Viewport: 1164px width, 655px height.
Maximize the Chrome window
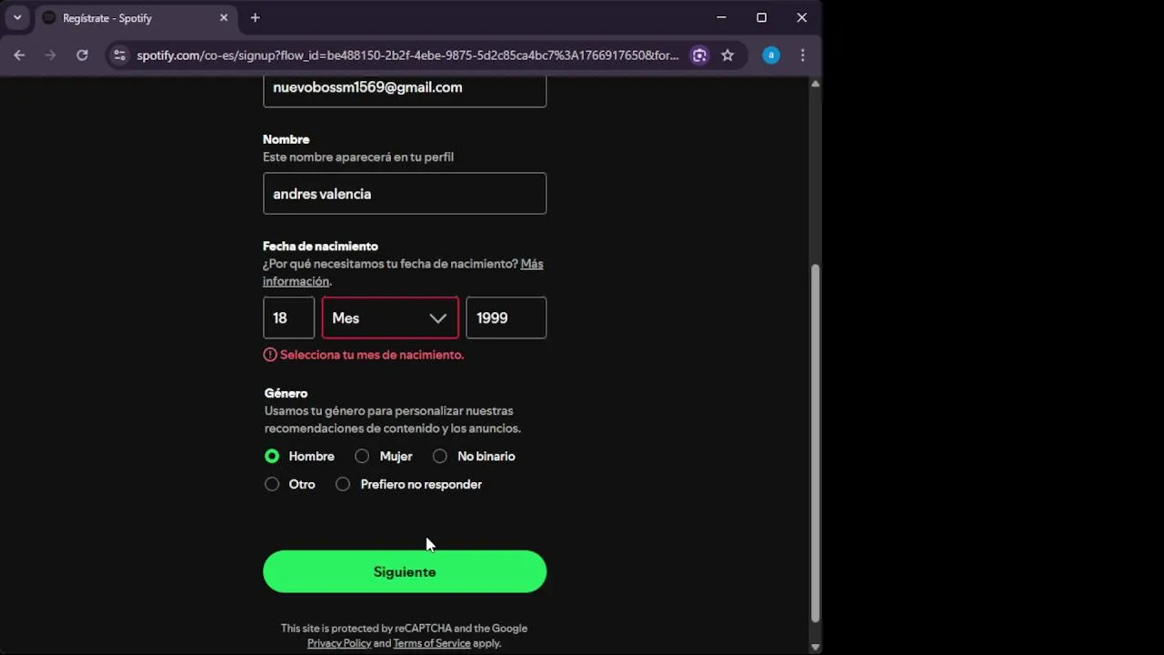(761, 17)
